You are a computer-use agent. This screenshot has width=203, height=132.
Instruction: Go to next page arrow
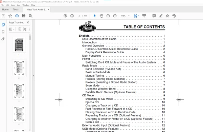point(72,16)
